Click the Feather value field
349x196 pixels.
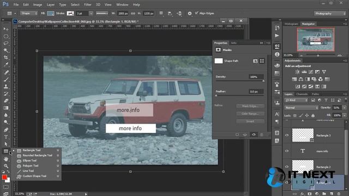[x=256, y=91]
